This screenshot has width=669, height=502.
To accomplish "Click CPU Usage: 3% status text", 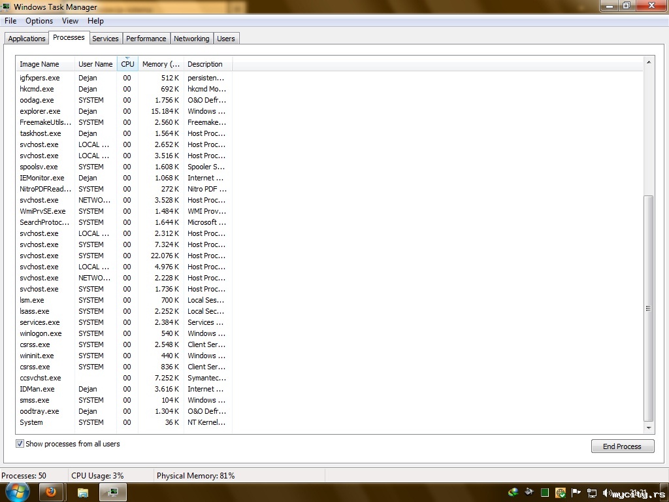I will pos(97,476).
